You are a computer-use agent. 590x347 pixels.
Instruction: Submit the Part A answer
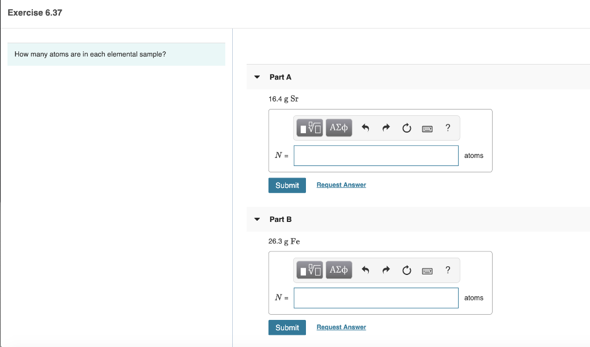[x=287, y=185]
